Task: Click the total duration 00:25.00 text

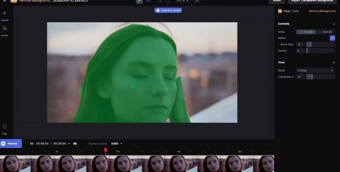Action: [x=60, y=144]
